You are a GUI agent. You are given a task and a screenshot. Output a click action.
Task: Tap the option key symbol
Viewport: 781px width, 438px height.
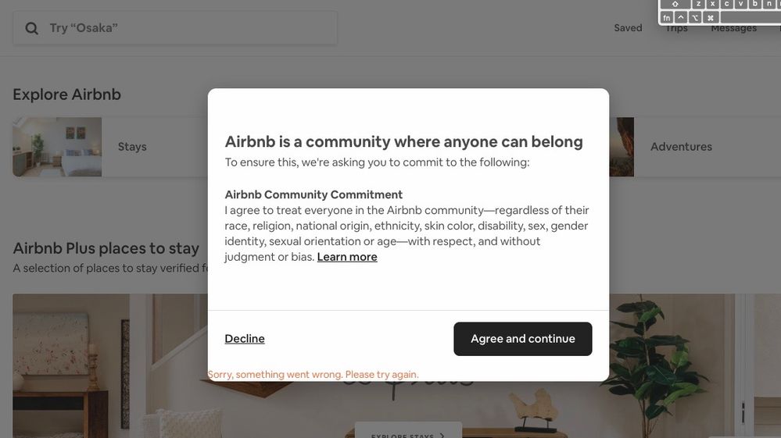[695, 17]
